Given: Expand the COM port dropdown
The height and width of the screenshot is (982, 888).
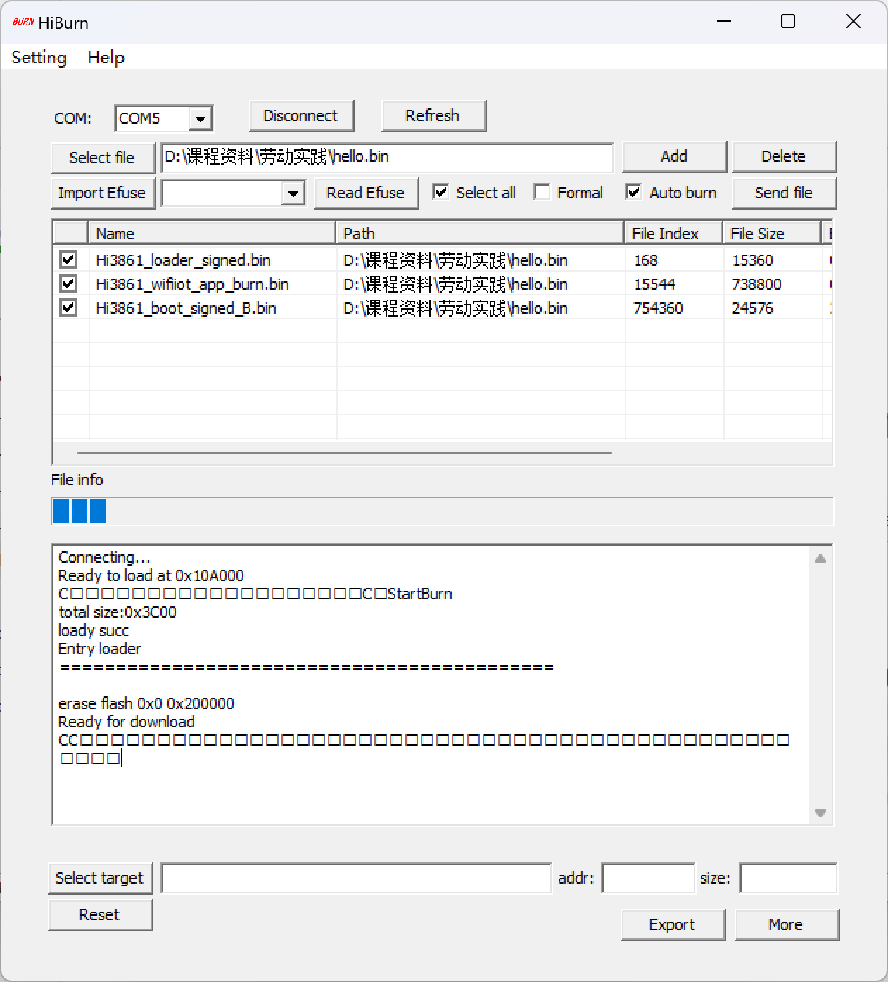Looking at the screenshot, I should tap(201, 119).
